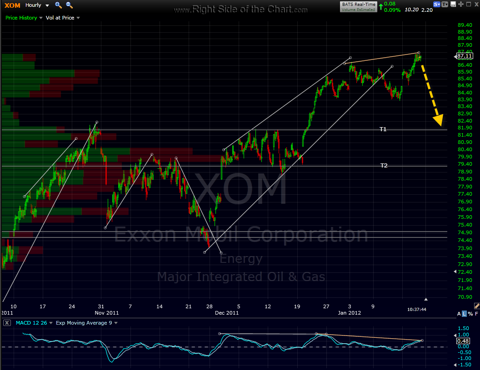Toggle percent scale '%' option
Image resolution: width=480 pixels, height=370 pixels.
pos(470,314)
